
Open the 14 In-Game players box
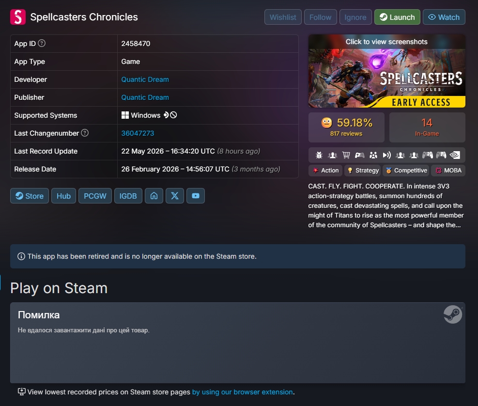tap(428, 127)
